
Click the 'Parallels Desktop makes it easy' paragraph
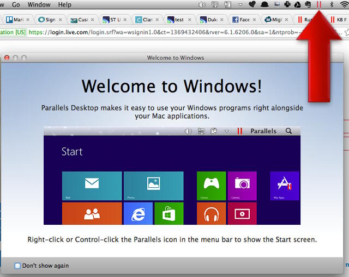[172, 112]
